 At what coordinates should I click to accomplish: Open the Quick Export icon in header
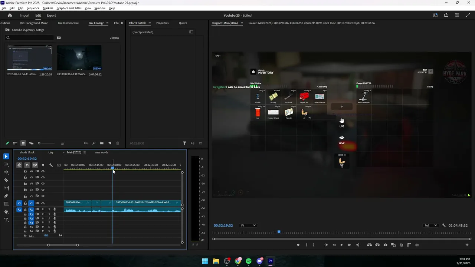coord(446,15)
